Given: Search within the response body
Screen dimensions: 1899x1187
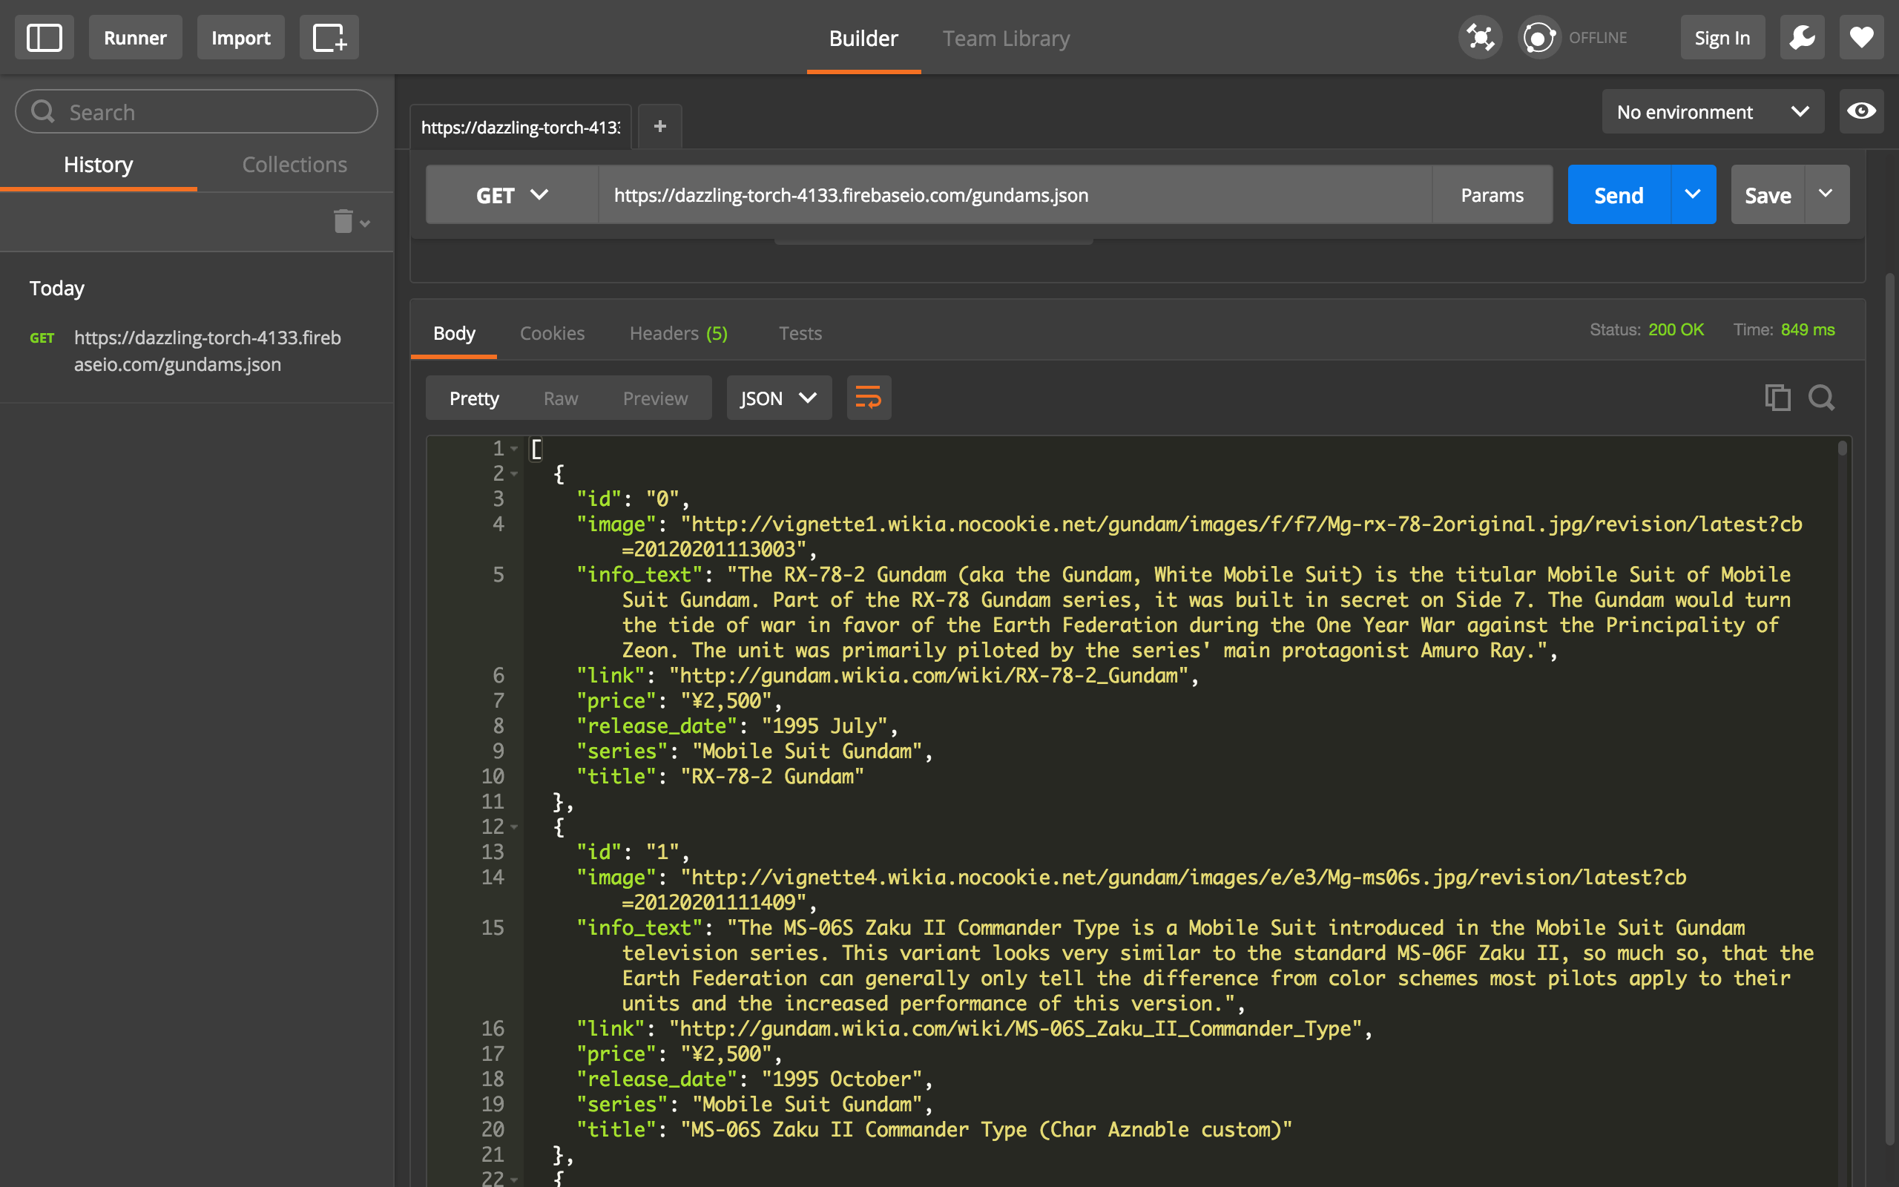Looking at the screenshot, I should [1821, 398].
